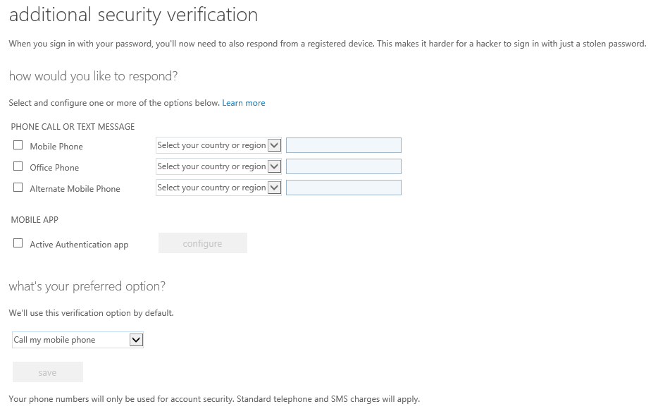This screenshot has width=658, height=416.
Task: Click the 'additional security verification' heading
Action: 133,15
